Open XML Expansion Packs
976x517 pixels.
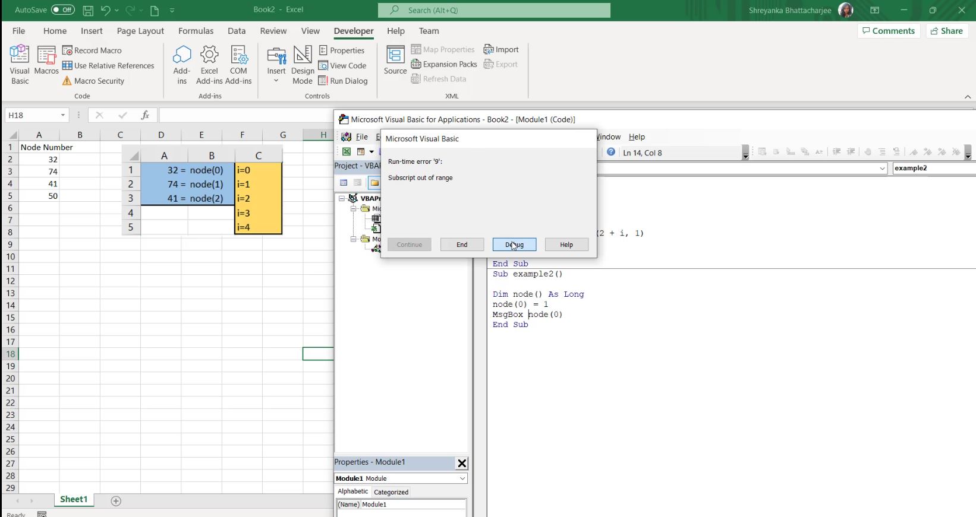tap(444, 64)
